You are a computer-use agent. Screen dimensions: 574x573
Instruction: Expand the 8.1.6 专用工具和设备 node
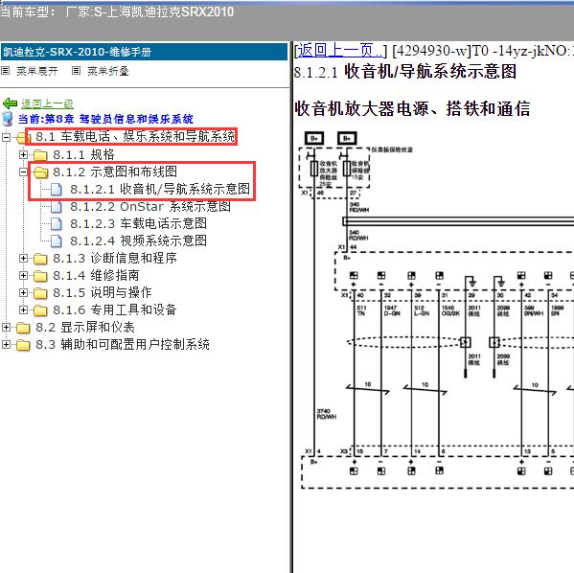pos(23,309)
